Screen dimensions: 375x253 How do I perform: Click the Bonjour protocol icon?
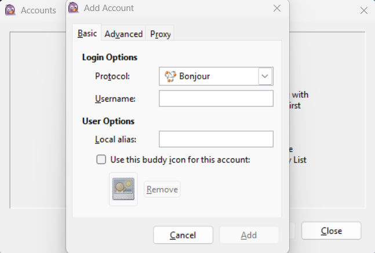click(170, 77)
